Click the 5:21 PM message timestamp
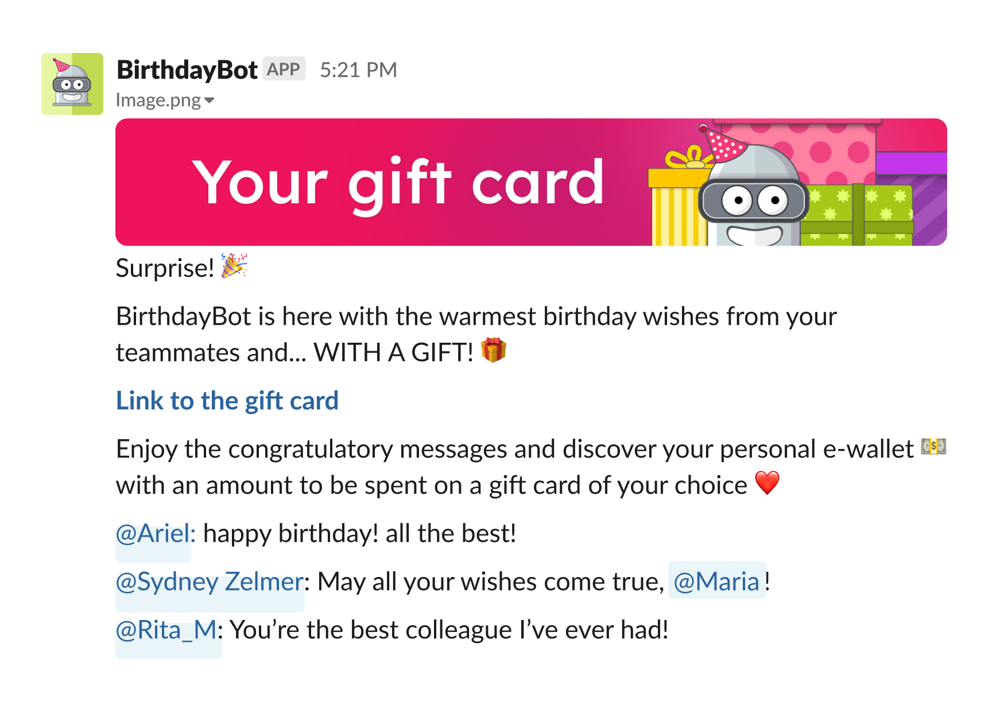Viewport: 1004px width, 717px height. (x=359, y=69)
